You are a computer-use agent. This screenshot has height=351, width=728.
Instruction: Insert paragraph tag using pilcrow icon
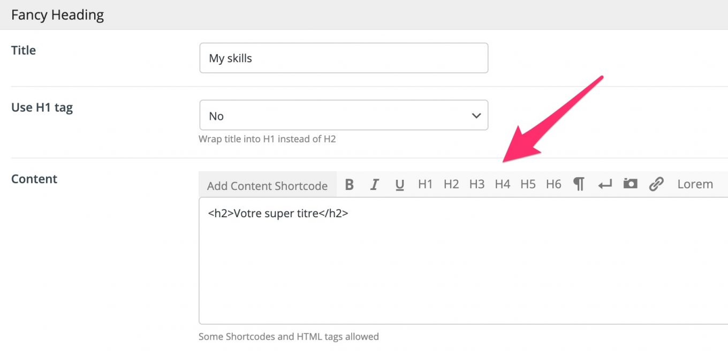(579, 185)
